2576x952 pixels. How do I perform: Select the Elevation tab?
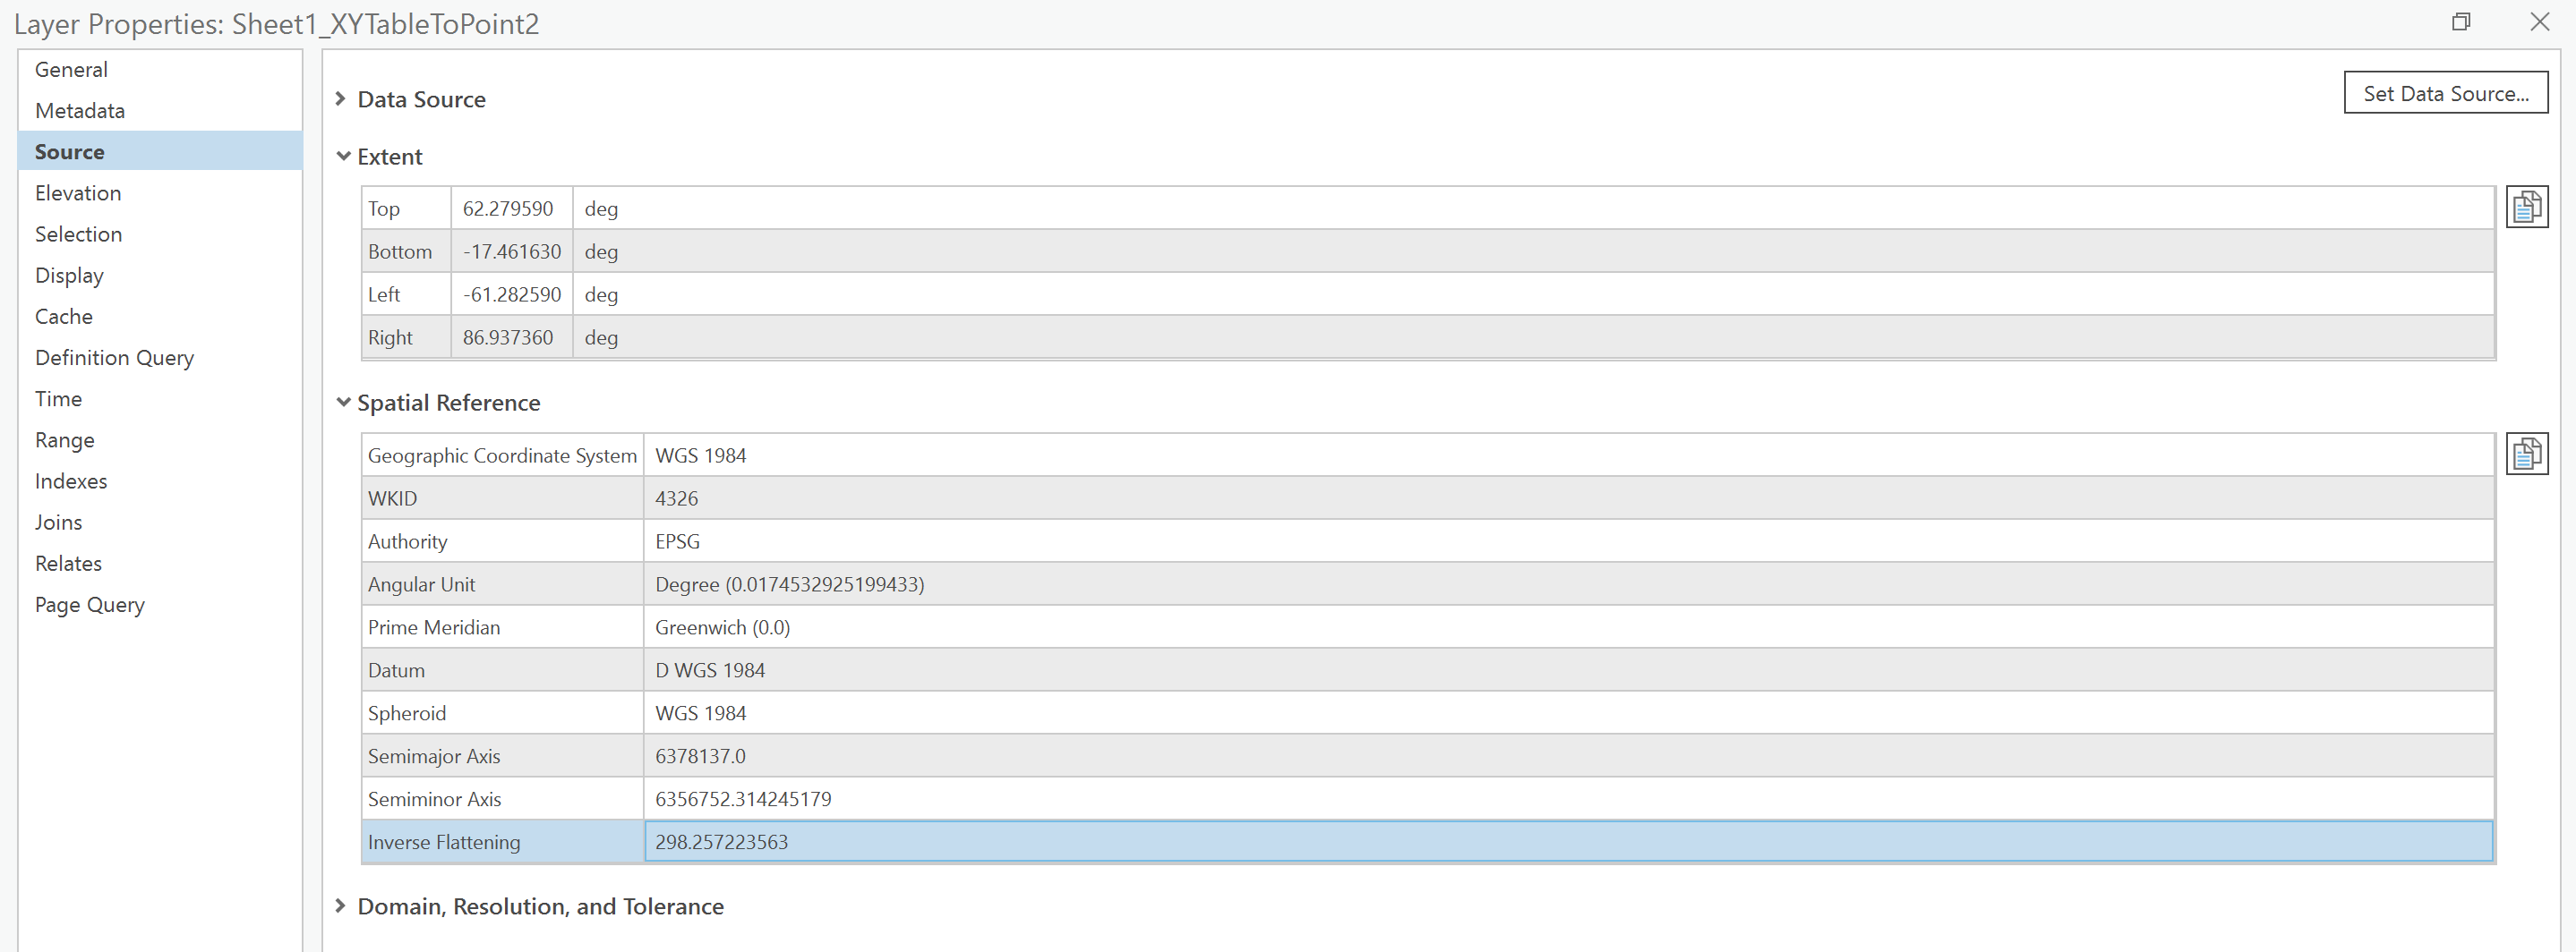click(78, 192)
